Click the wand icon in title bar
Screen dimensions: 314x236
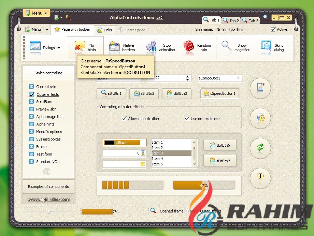pos(68,17)
